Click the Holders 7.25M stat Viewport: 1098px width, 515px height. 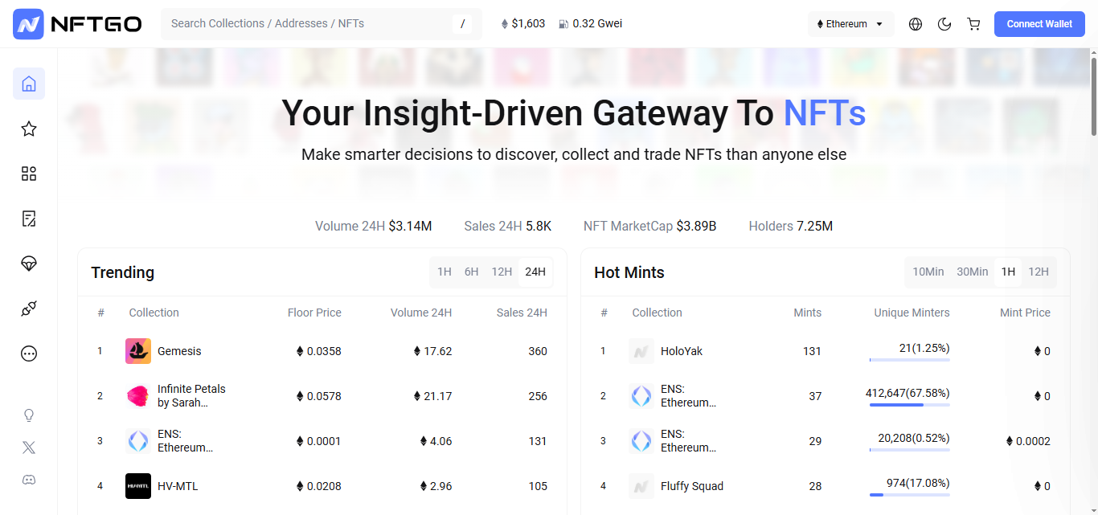[790, 226]
